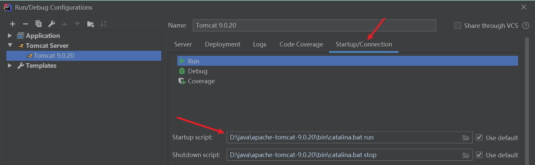Remove configuration with minus icon
Image resolution: width=535 pixels, height=165 pixels.
click(x=25, y=24)
